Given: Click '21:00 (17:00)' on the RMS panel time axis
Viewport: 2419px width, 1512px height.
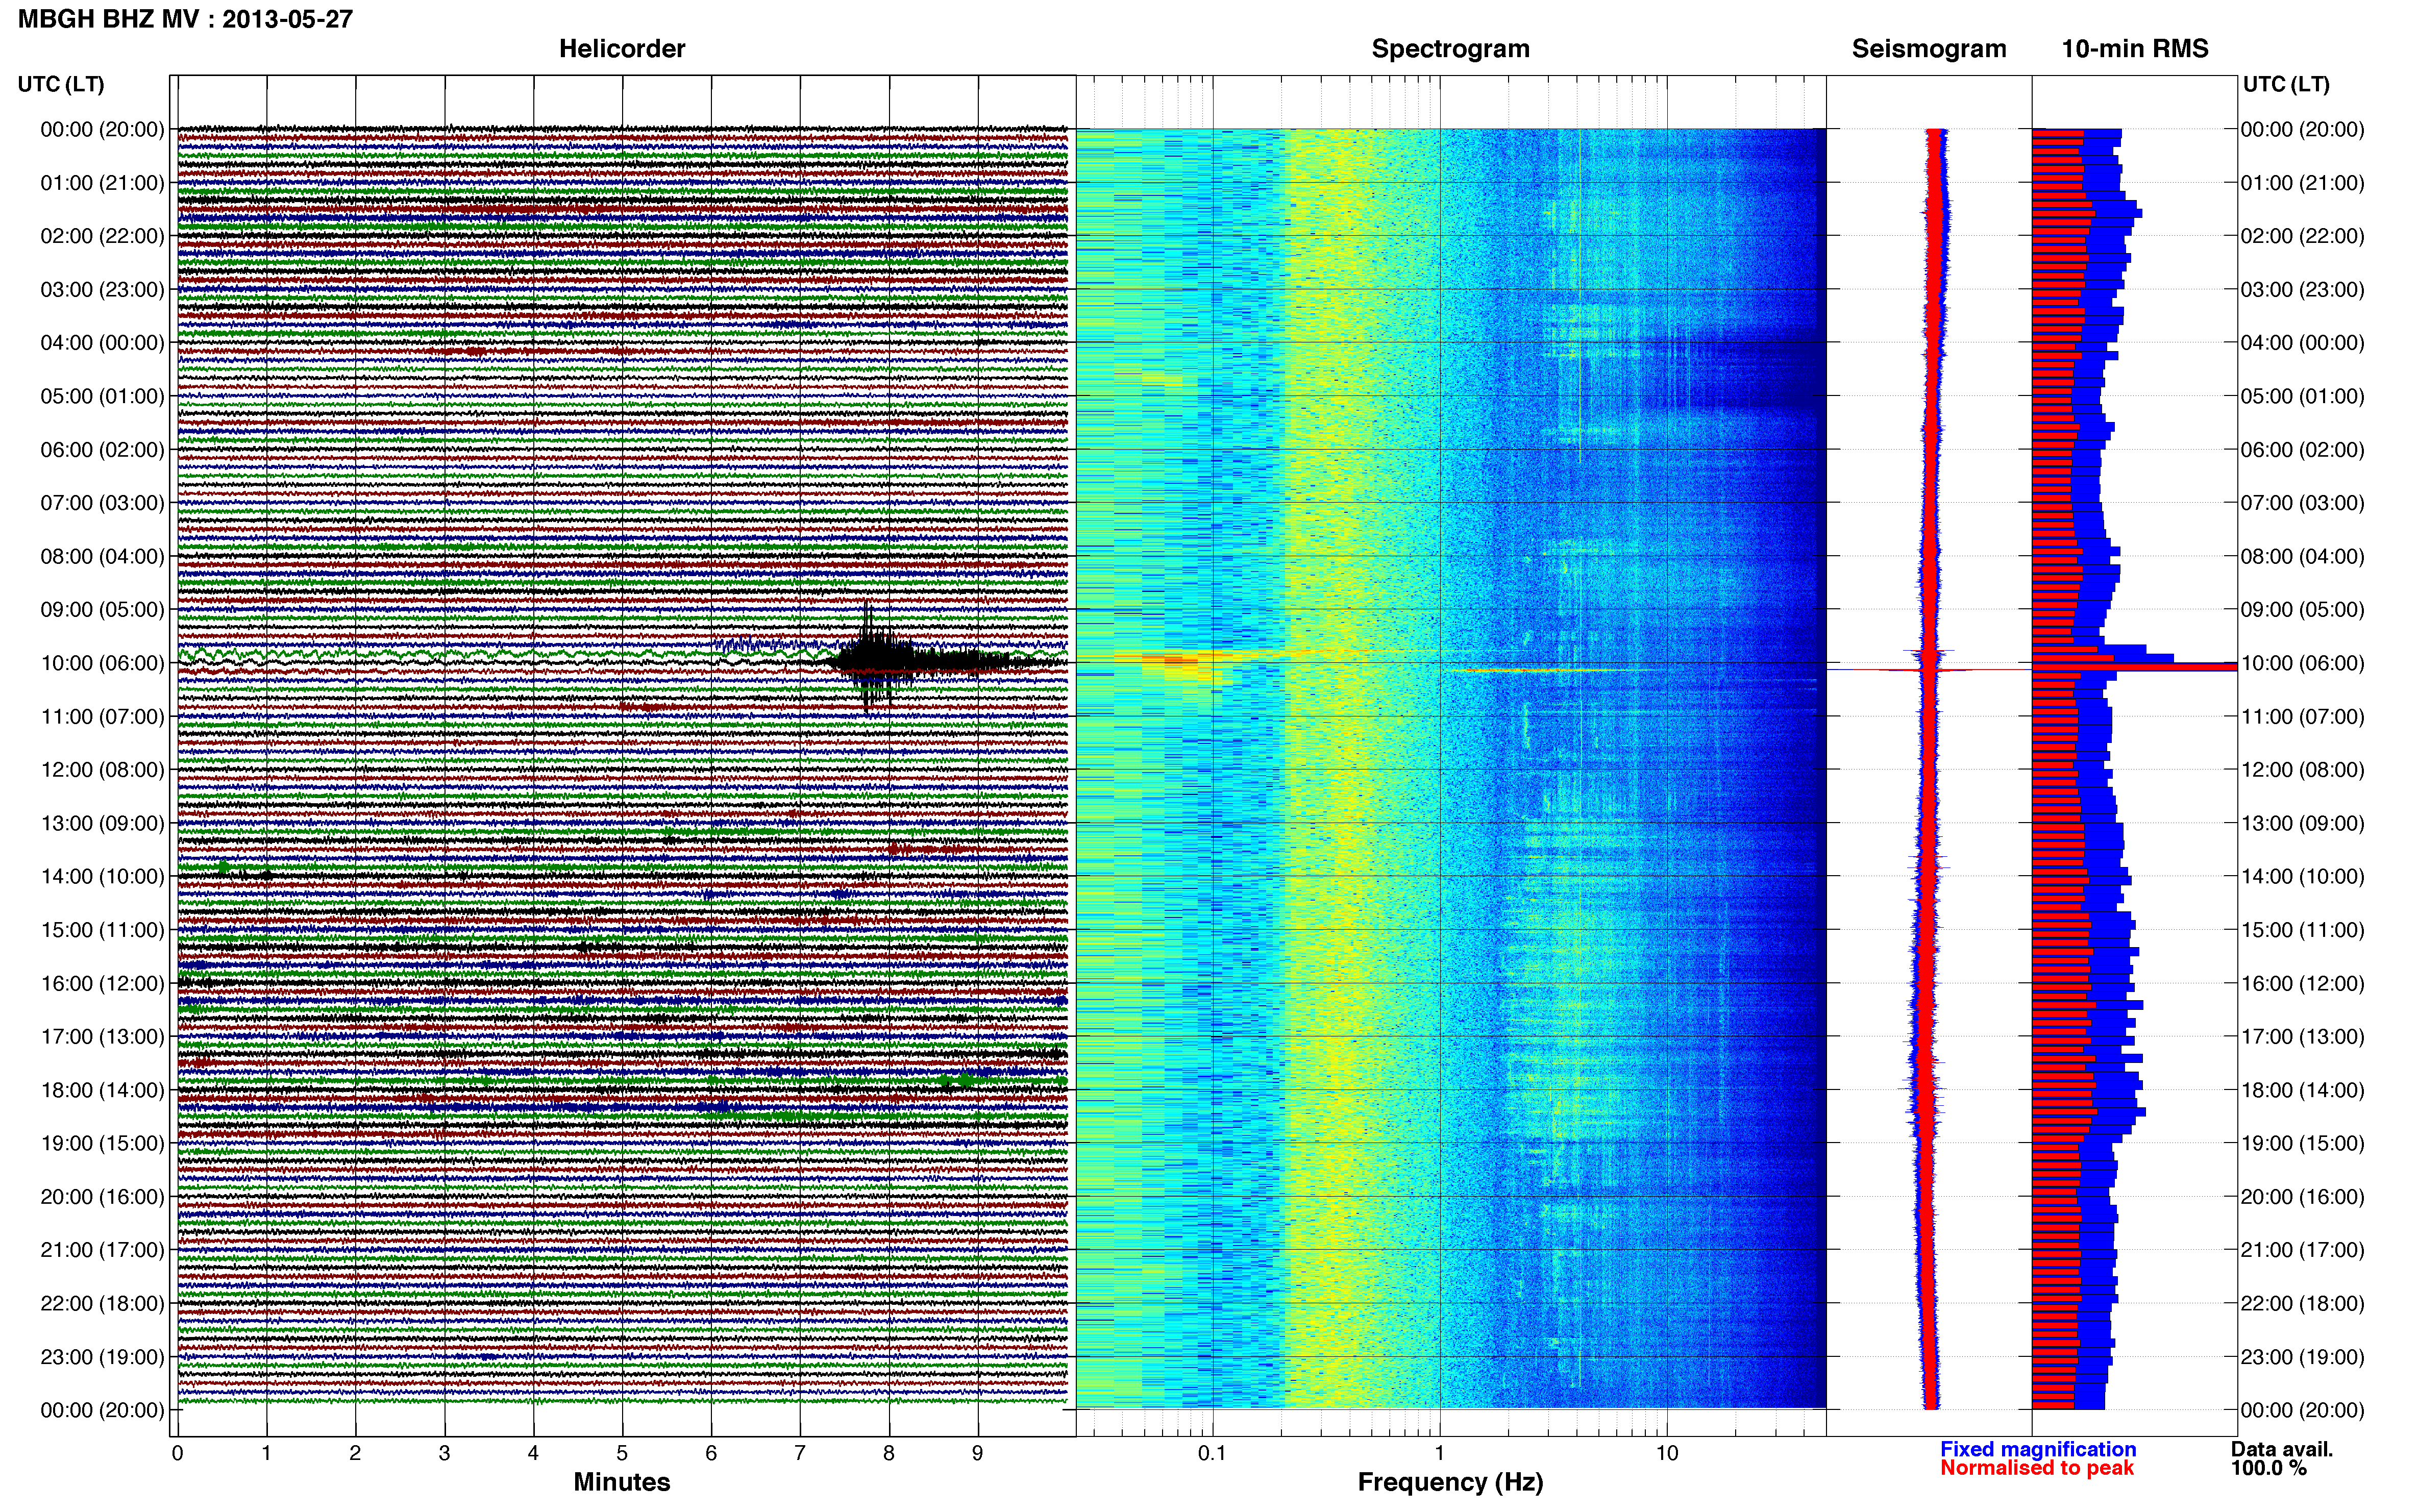Looking at the screenshot, I should coord(2303,1250).
